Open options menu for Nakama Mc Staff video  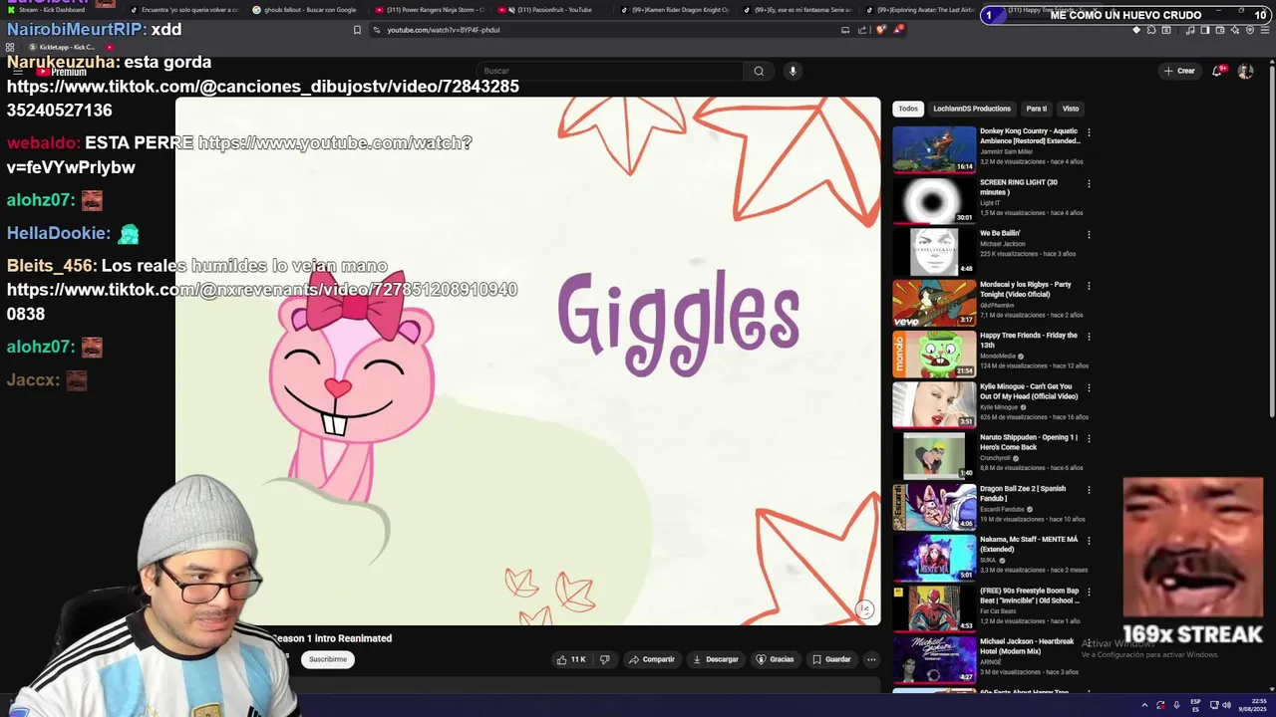[1089, 542]
